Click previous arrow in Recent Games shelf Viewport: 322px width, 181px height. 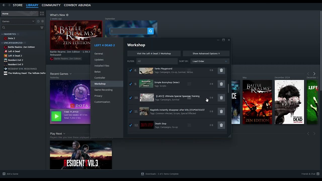308,74
